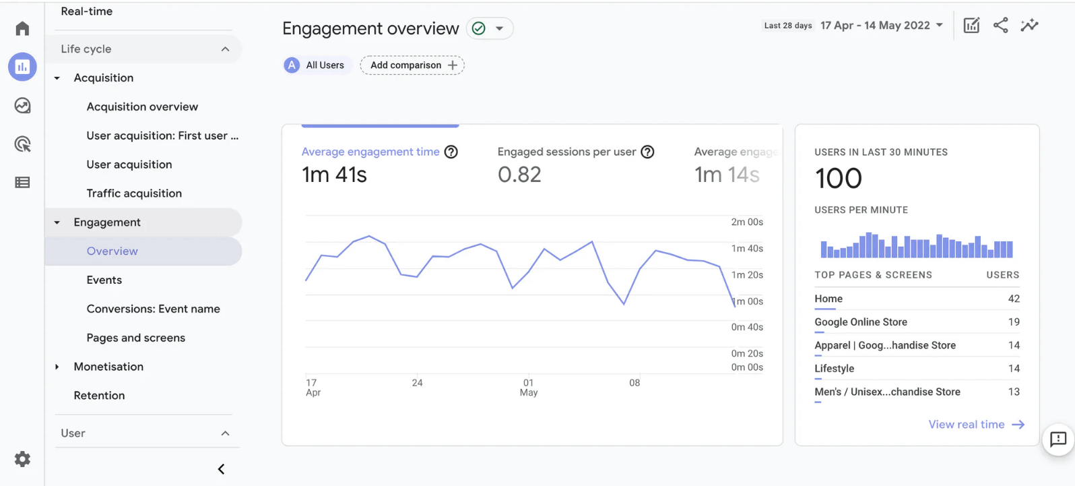Collapse the User section
Image resolution: width=1075 pixels, height=486 pixels.
coord(226,433)
